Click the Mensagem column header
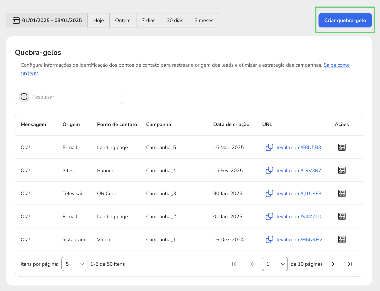 (33, 124)
